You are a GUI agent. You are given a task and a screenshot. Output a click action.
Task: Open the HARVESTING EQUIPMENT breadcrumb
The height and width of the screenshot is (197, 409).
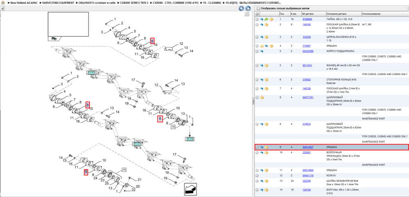tap(58, 2)
